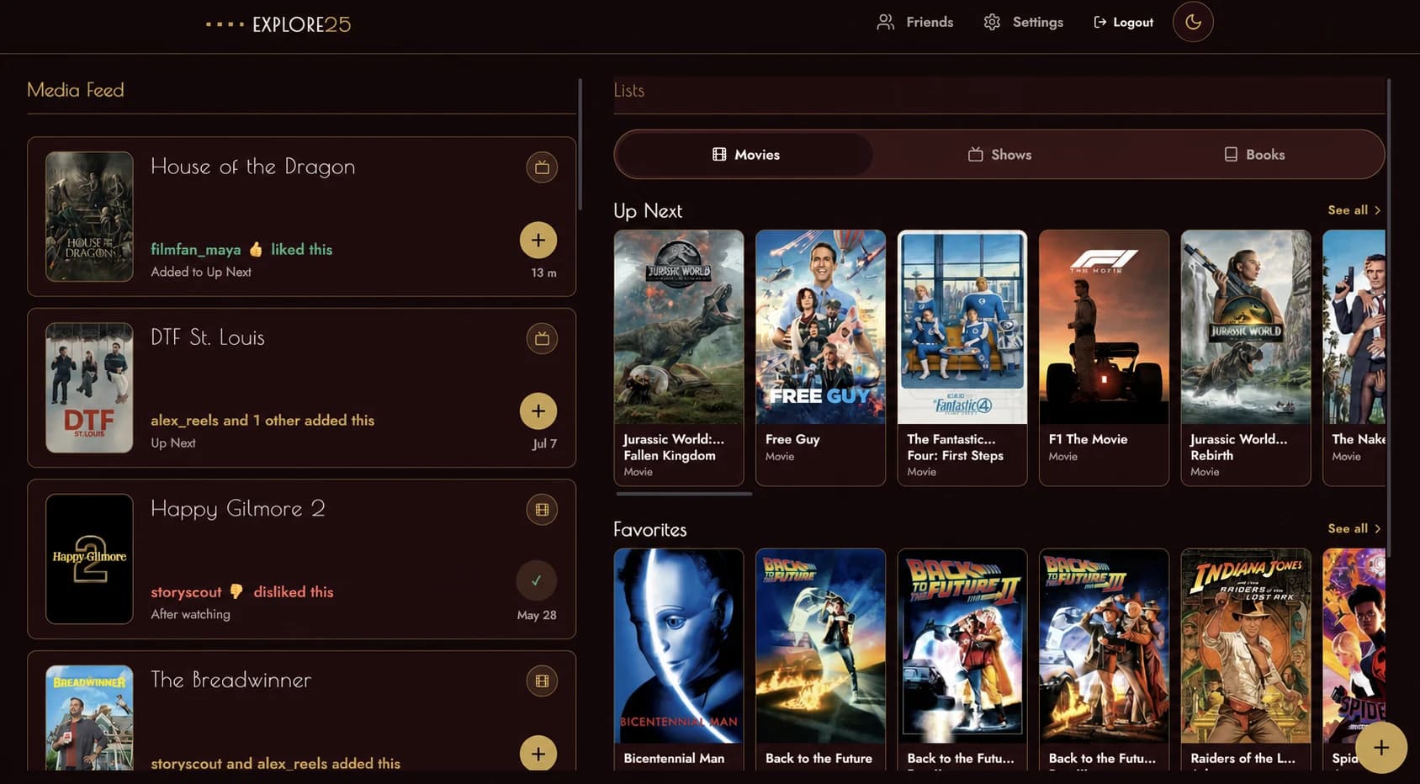
Task: Click the DTF St. Louis title
Action: [208, 337]
